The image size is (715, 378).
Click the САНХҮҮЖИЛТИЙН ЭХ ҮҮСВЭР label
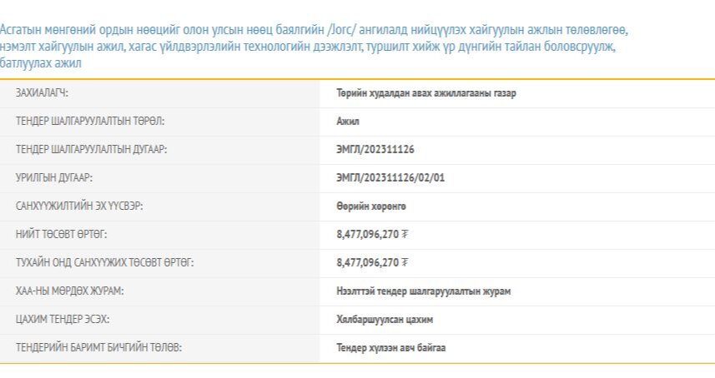tap(79, 206)
